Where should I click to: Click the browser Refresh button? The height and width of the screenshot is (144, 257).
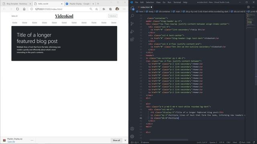(x=18, y=9)
